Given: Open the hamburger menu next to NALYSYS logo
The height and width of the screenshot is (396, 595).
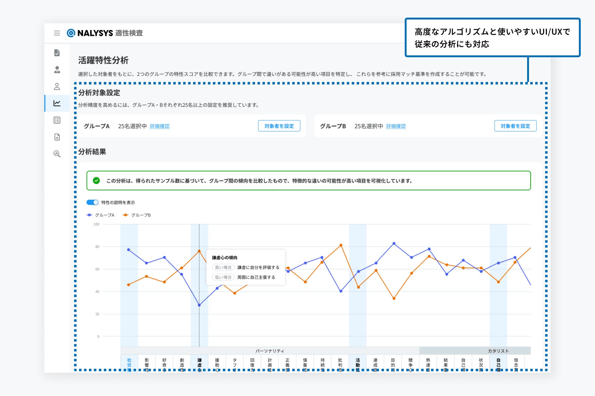Looking at the screenshot, I should 57,33.
